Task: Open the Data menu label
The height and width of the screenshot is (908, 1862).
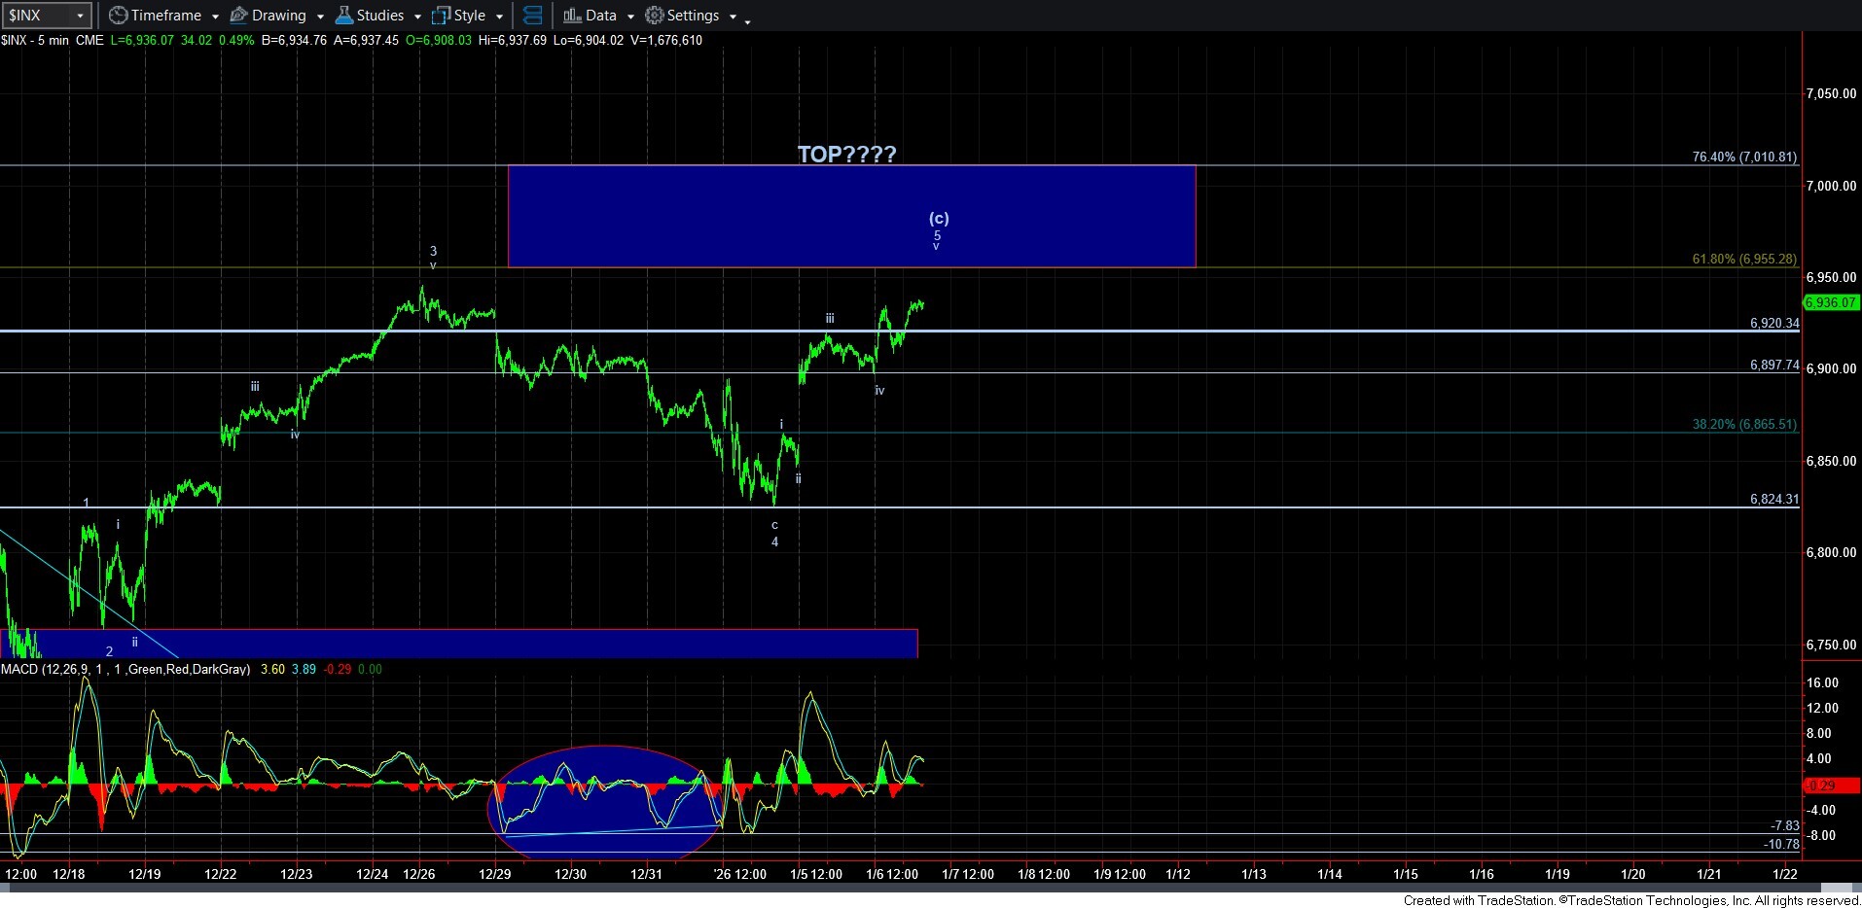Action: click(x=600, y=16)
